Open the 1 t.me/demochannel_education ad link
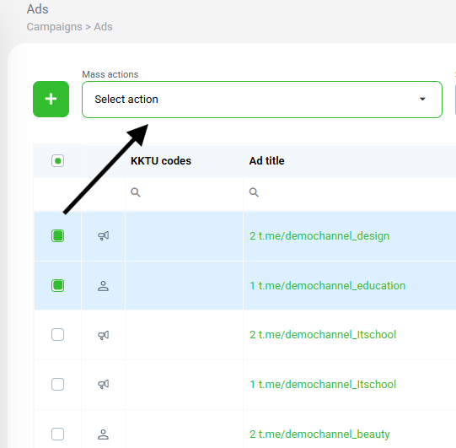The image size is (456, 448). [327, 285]
